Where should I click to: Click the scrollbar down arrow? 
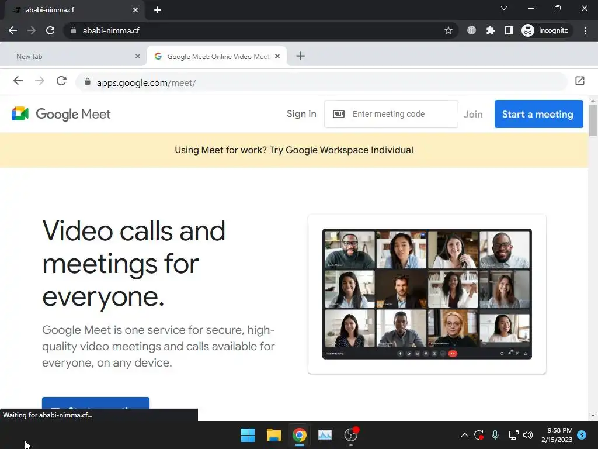pyautogui.click(x=593, y=416)
